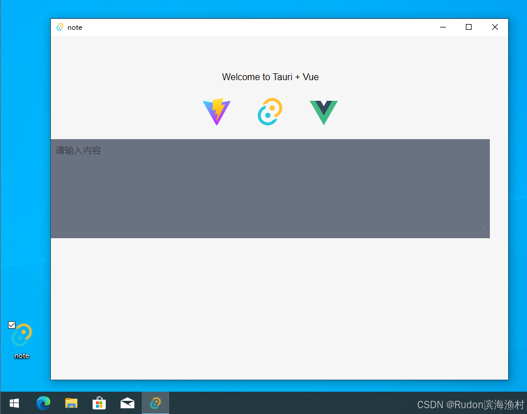Screen dimensions: 527x414
Task: Open Microsoft Store from taskbar
Action: click(x=99, y=403)
